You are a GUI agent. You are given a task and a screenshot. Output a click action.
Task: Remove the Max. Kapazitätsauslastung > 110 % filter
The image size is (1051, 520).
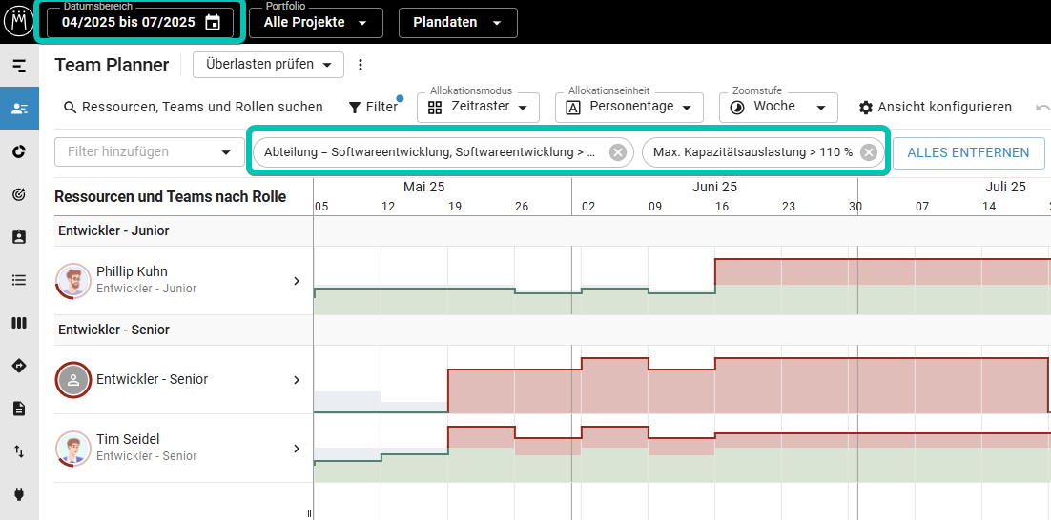tap(868, 152)
